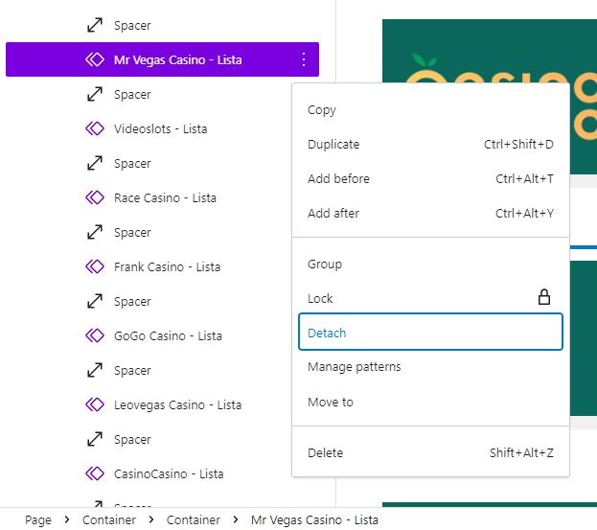The height and width of the screenshot is (530, 597).
Task: Select Spacer label below Mr Vegas Casino
Action: click(x=132, y=95)
